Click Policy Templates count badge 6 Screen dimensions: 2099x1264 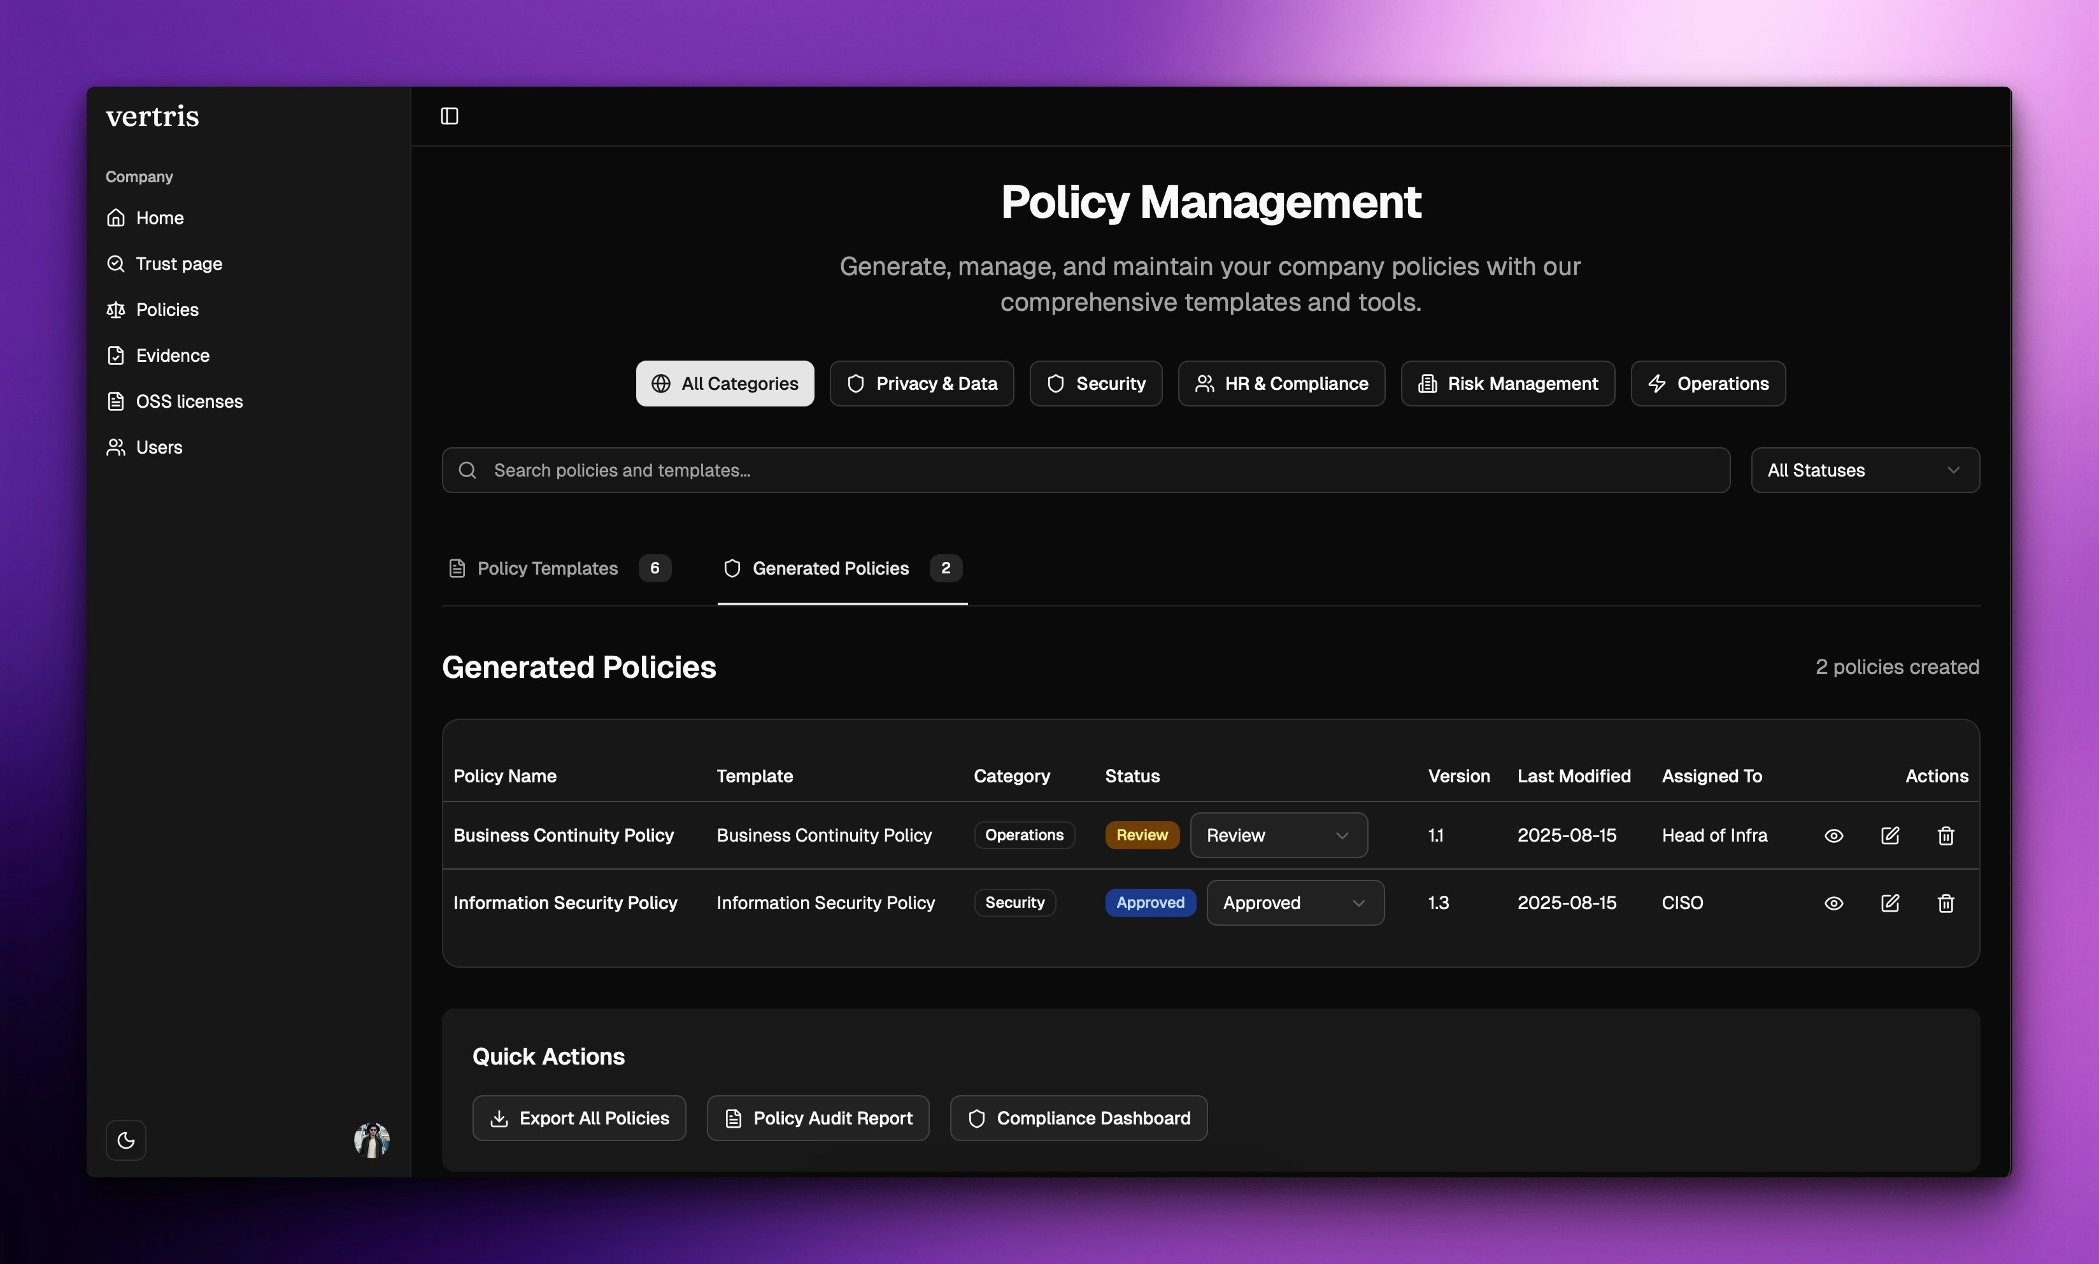(655, 569)
